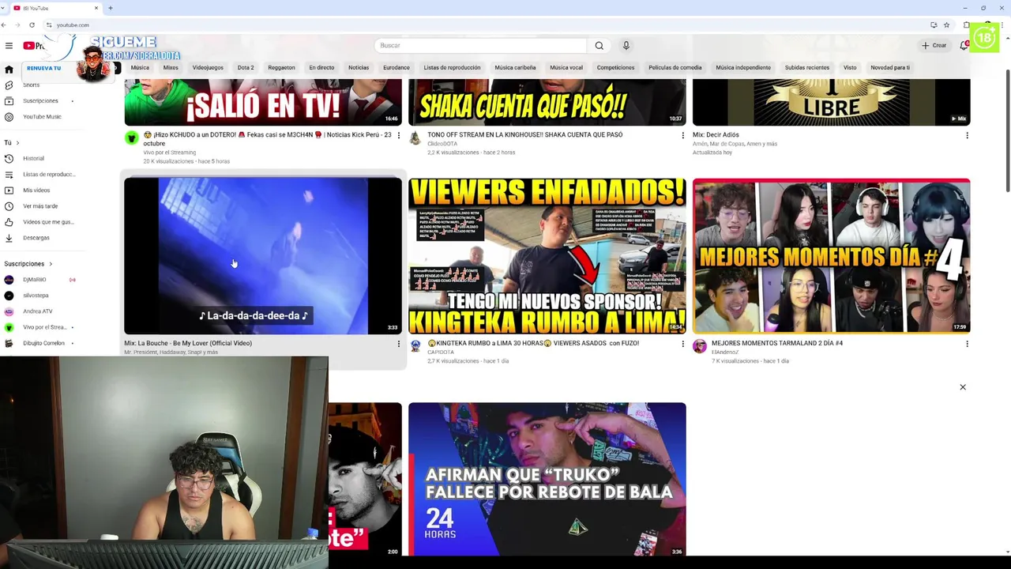Screen dimensions: 1011x569
Task: Play the Mejores Momentos Día #4 thumbnail
Action: (831, 256)
